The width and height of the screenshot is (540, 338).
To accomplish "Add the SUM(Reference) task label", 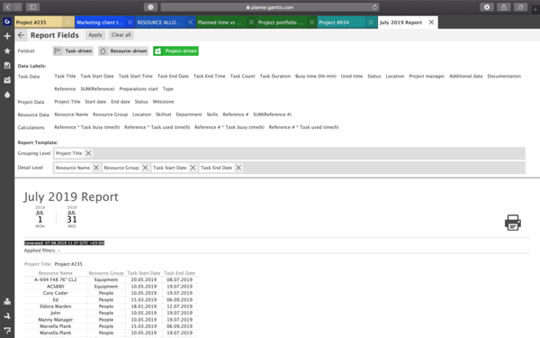I will (x=97, y=88).
